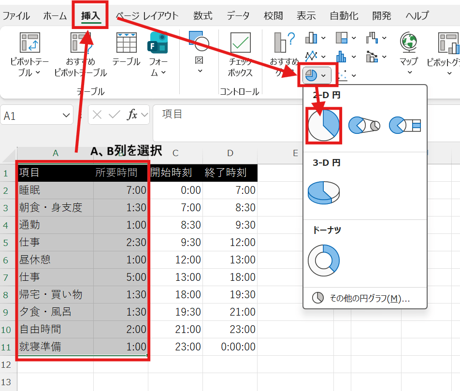The width and height of the screenshot is (460, 391).
Task: Click the チェックボックス checkbox control button
Action: click(x=240, y=54)
